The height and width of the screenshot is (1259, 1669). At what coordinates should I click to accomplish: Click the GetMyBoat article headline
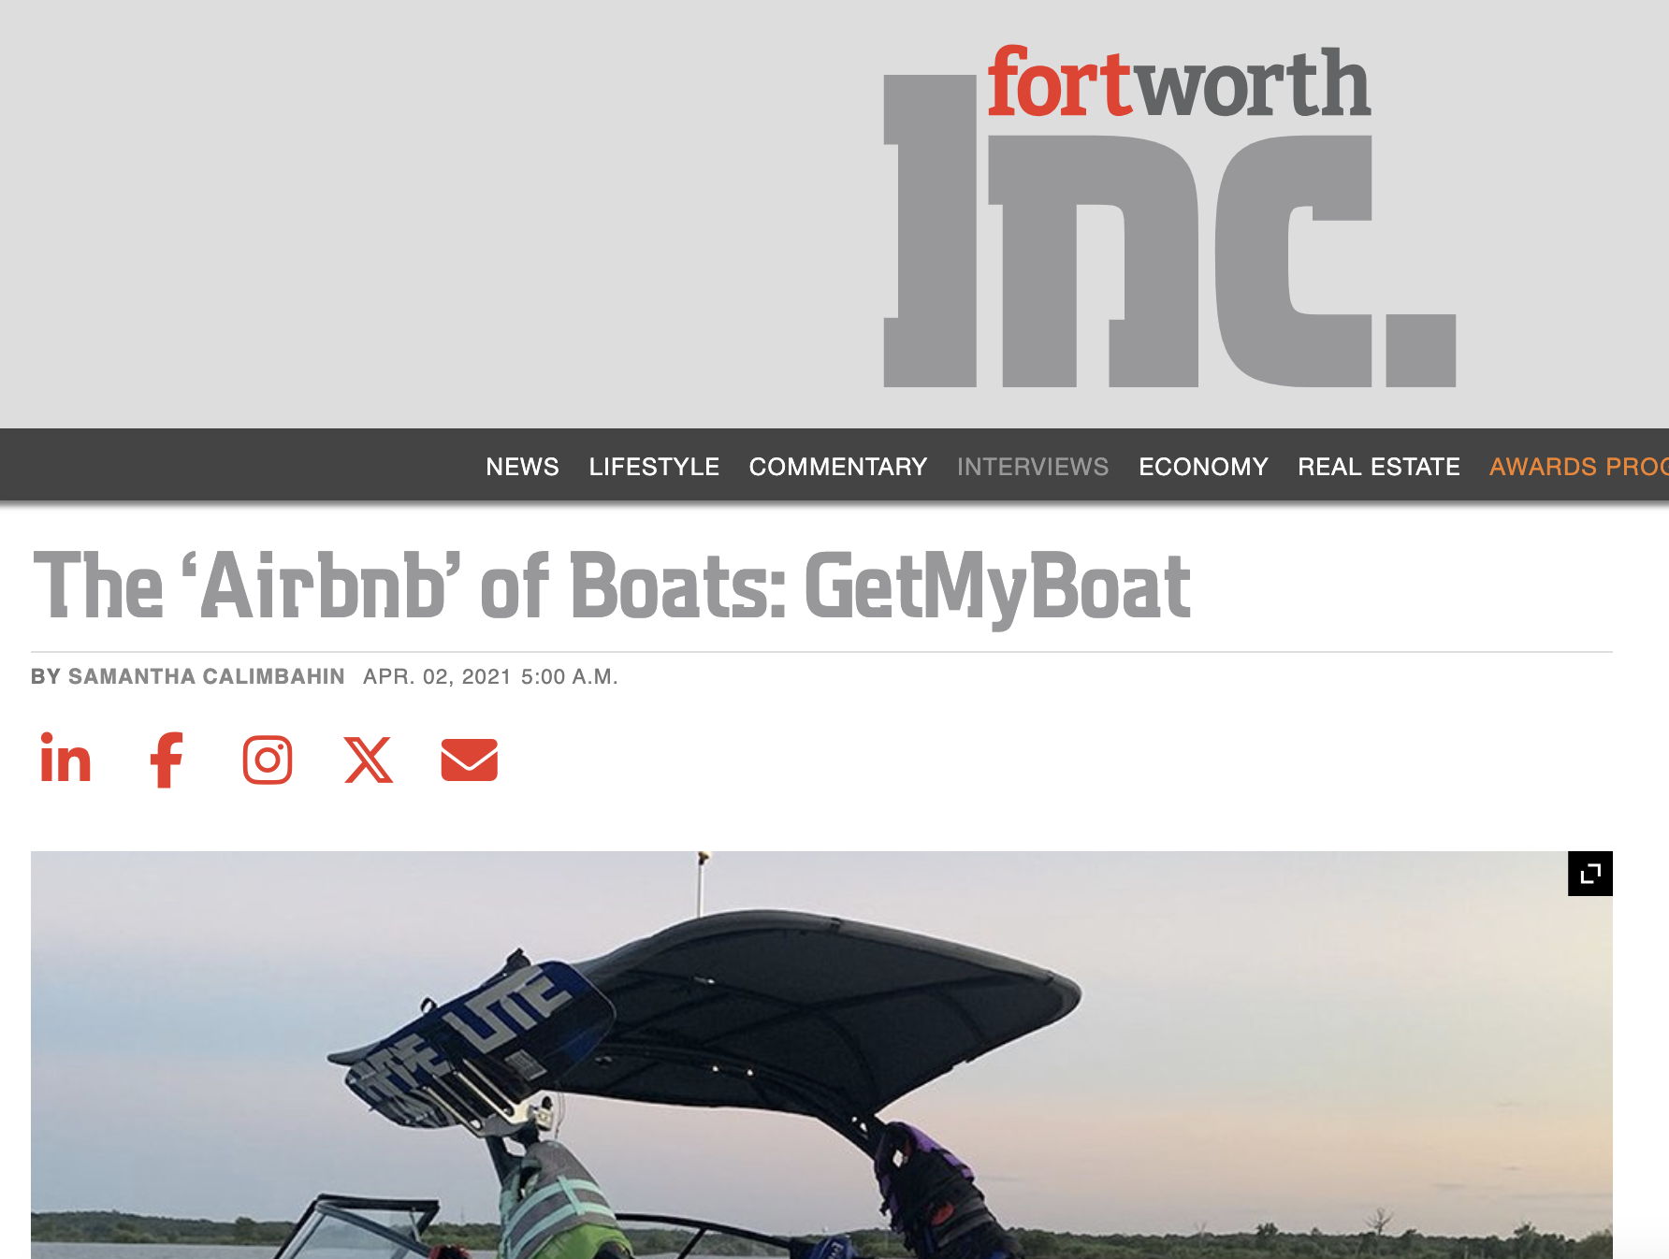pos(612,586)
